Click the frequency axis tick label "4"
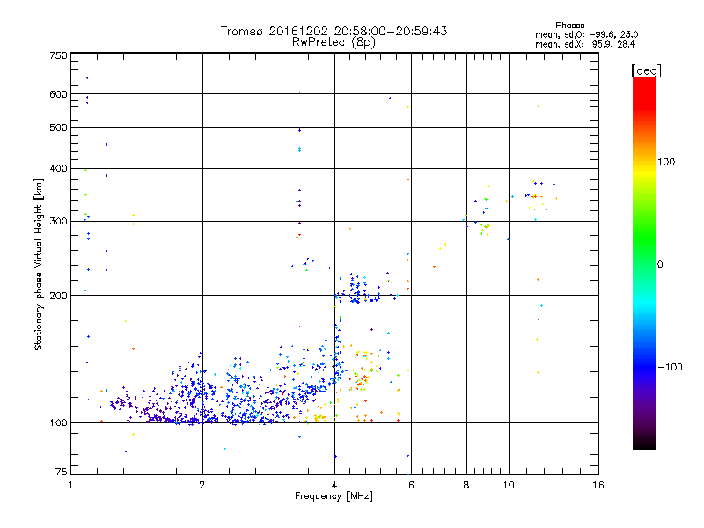This screenshot has width=704, height=528. pyautogui.click(x=334, y=485)
